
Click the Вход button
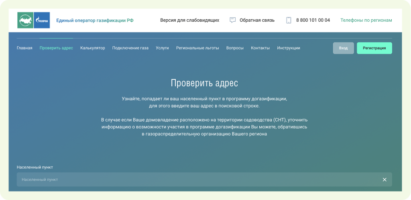344,48
